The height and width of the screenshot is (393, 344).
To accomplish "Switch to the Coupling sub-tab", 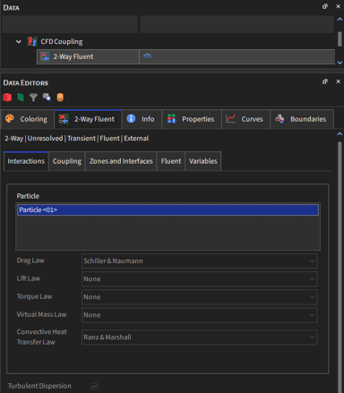I will 67,161.
